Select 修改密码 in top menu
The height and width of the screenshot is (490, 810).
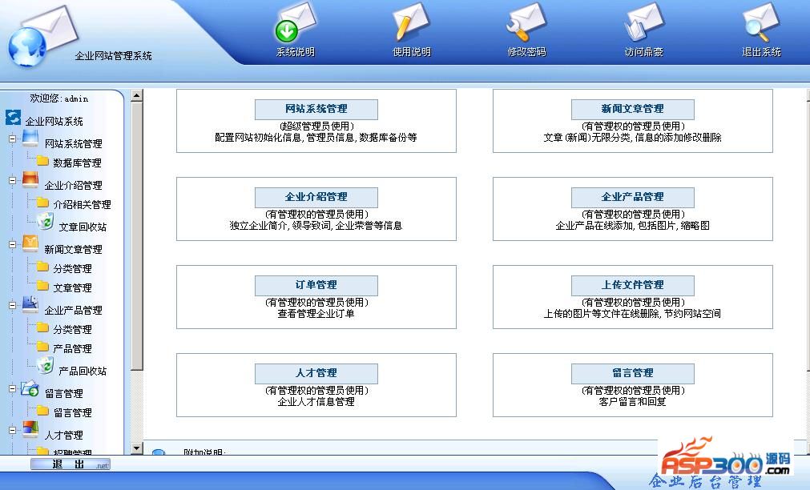[x=527, y=52]
